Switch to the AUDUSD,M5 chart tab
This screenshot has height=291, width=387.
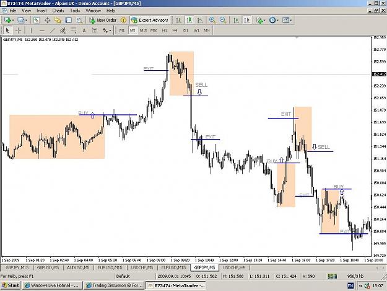(x=78, y=267)
